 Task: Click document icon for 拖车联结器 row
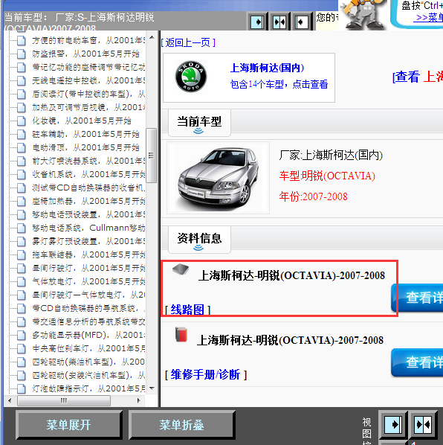(x=22, y=254)
